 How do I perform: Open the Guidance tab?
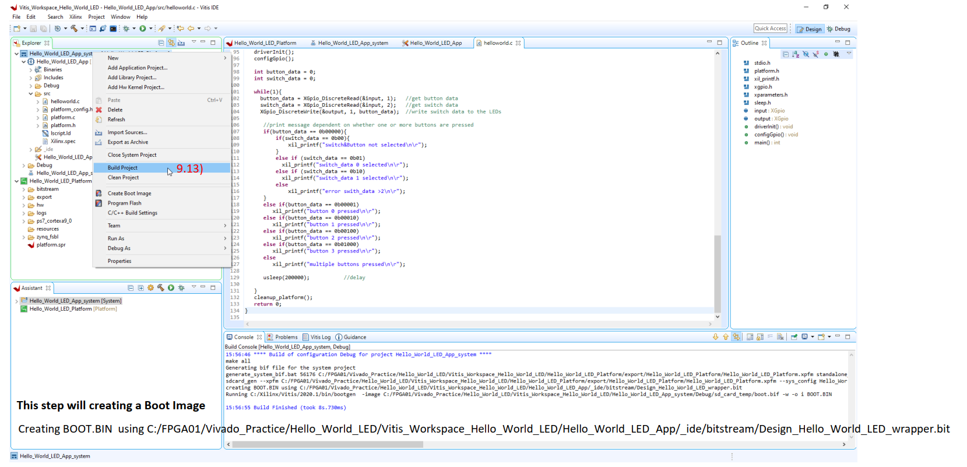(350, 337)
